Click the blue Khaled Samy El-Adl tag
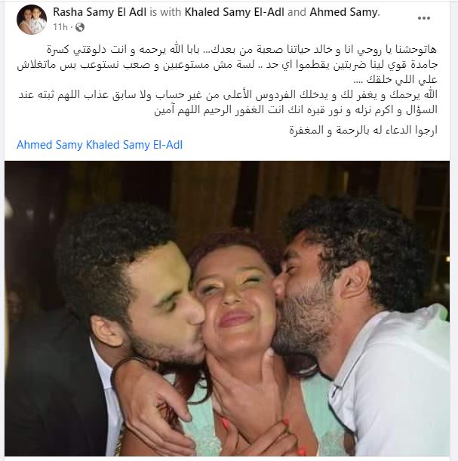The height and width of the screenshot is (461, 458). [134, 145]
